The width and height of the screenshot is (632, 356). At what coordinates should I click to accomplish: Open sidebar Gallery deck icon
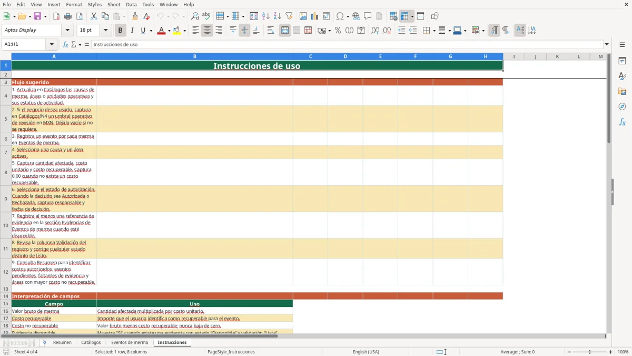pyautogui.click(x=622, y=92)
